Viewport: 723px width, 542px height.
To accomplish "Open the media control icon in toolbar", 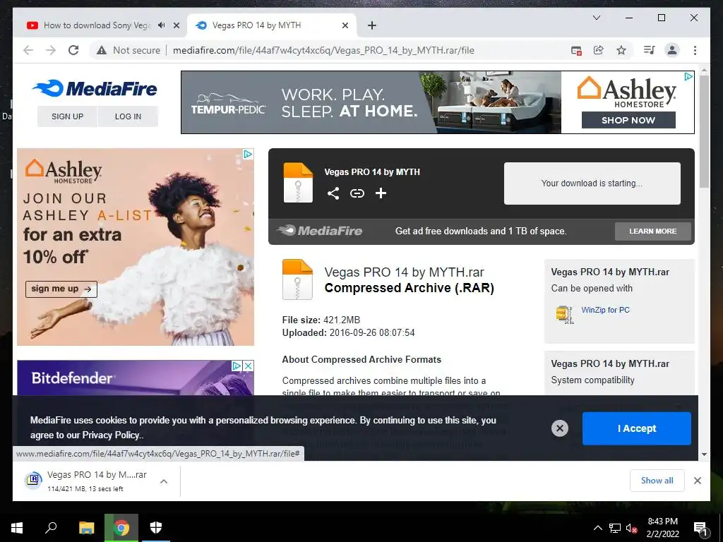I will point(650,50).
